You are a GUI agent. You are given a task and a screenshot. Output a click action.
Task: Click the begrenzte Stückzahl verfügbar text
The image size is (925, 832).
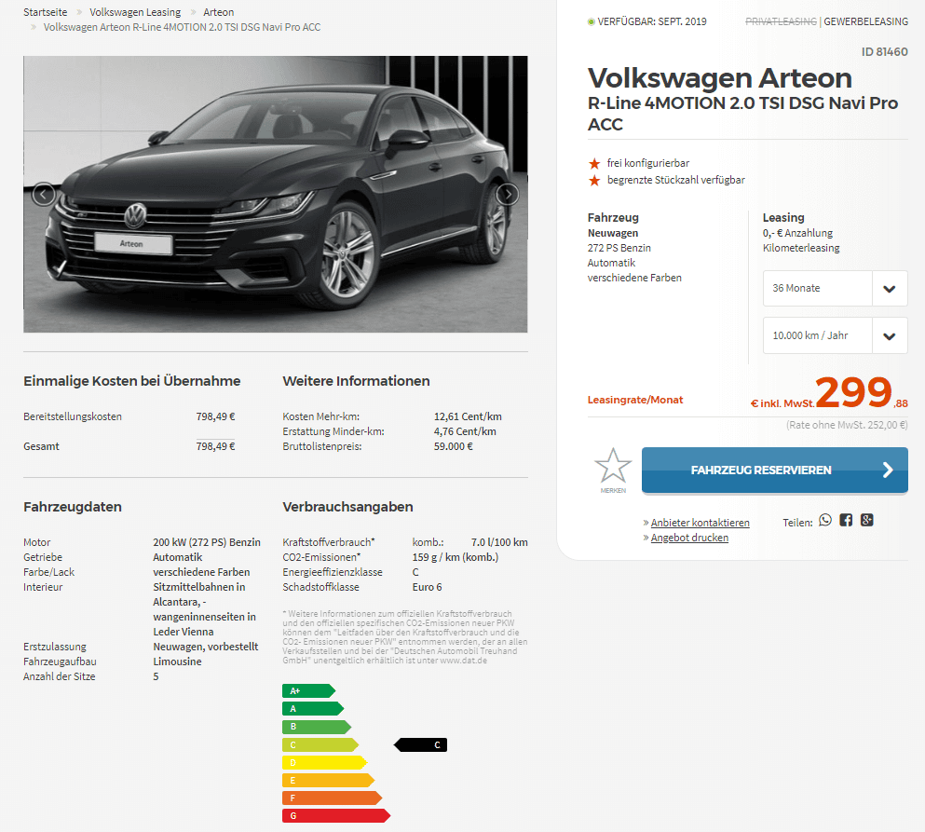pyautogui.click(x=676, y=180)
